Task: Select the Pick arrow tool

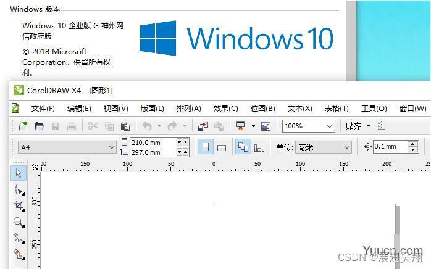Action: 19,173
